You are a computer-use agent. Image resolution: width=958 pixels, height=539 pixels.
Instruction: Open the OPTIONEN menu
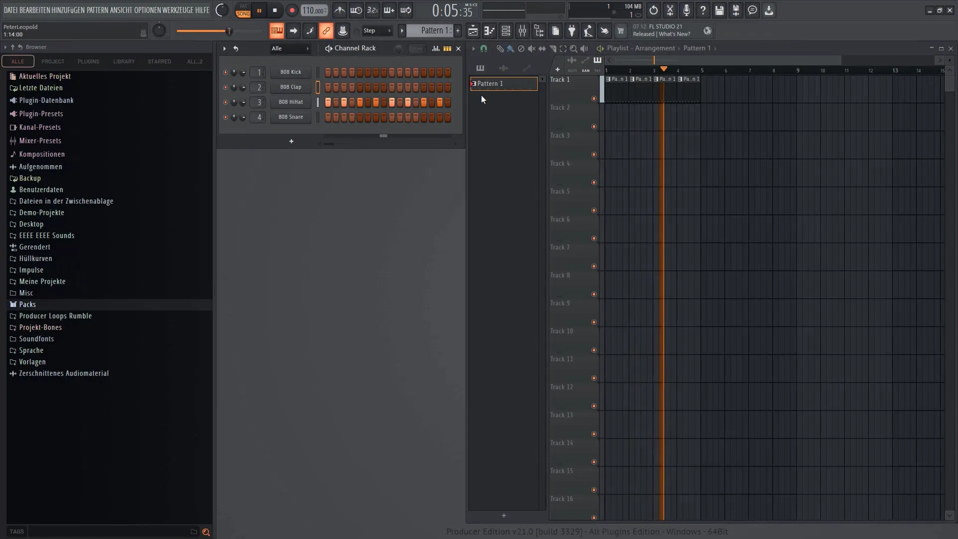(147, 10)
